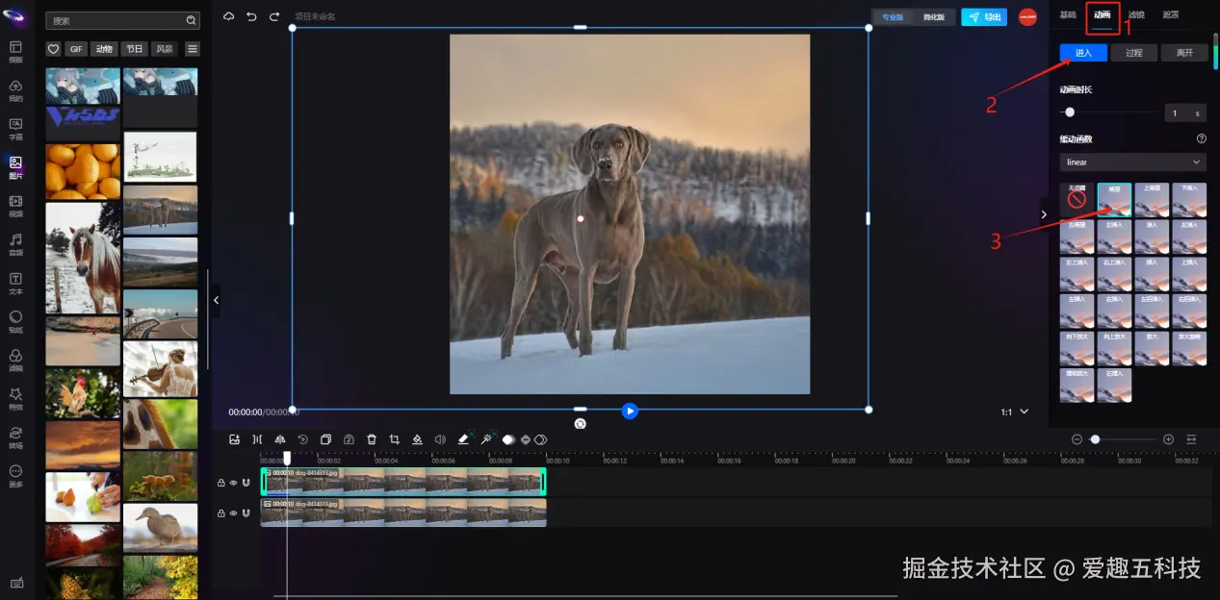
Task: Delete the selected clip with trash icon
Action: point(372,439)
